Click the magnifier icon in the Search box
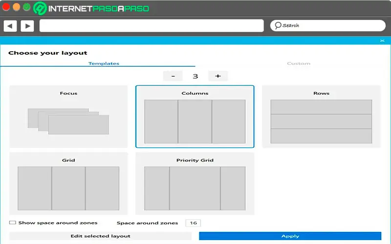The image size is (391, 244). (278, 25)
